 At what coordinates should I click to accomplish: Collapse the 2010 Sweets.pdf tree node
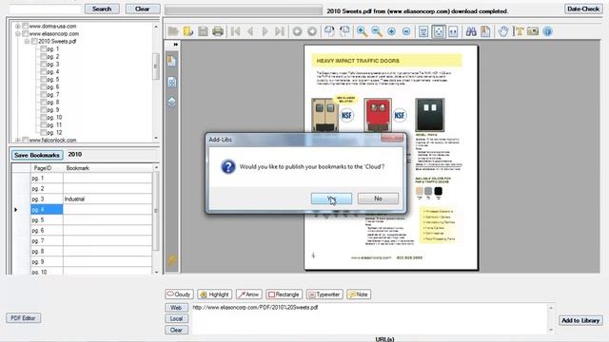coord(27,41)
